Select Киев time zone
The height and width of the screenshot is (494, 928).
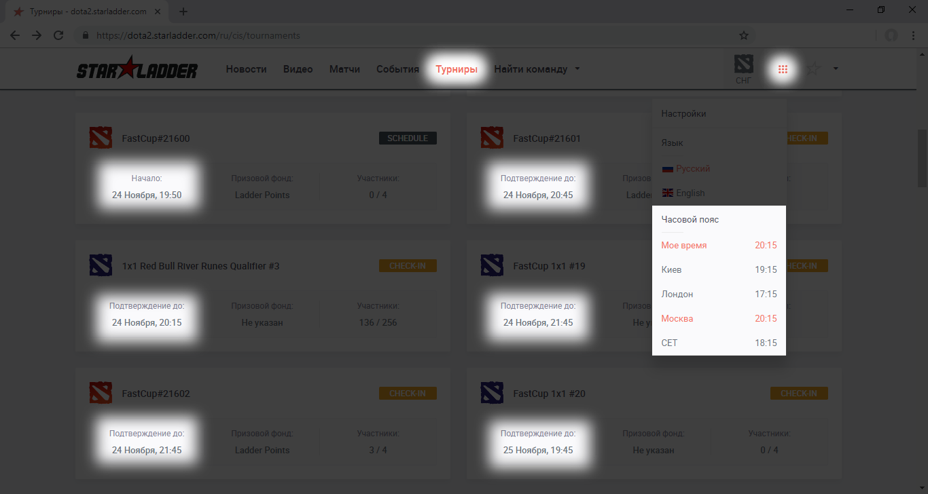click(672, 269)
